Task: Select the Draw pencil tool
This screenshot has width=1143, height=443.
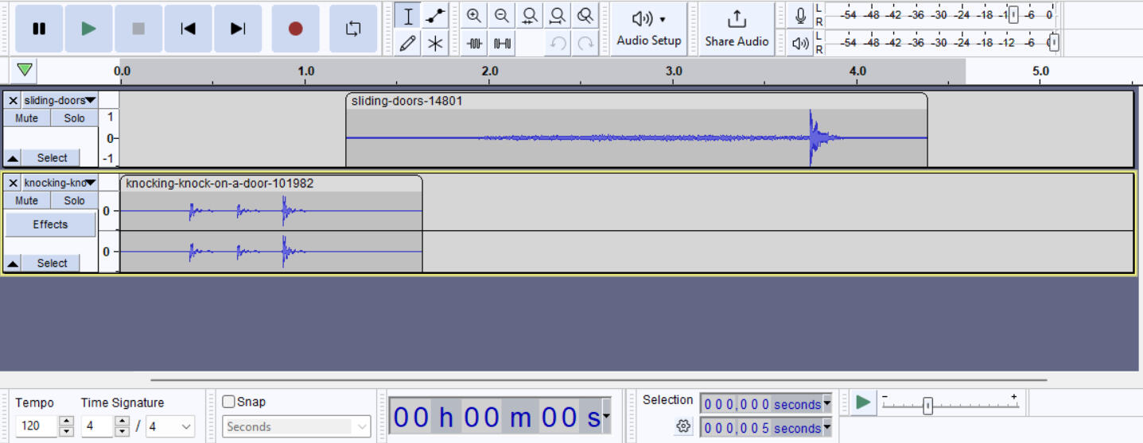Action: (x=408, y=44)
